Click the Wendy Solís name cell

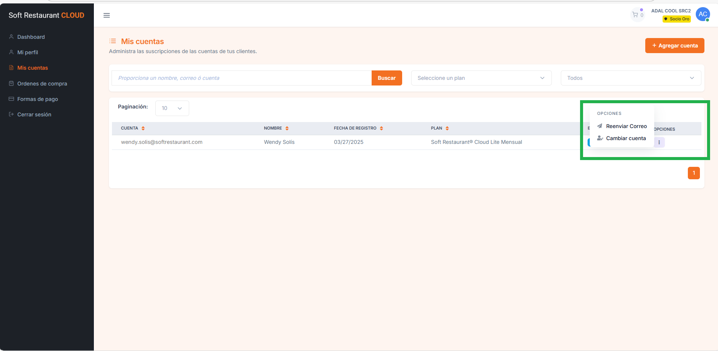point(279,142)
